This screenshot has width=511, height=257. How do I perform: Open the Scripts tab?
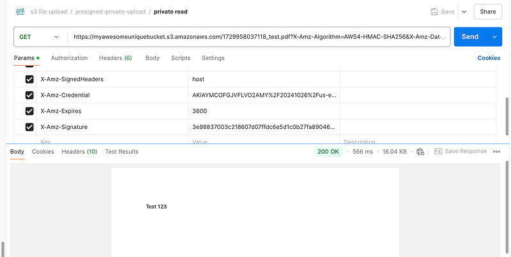[x=181, y=58]
